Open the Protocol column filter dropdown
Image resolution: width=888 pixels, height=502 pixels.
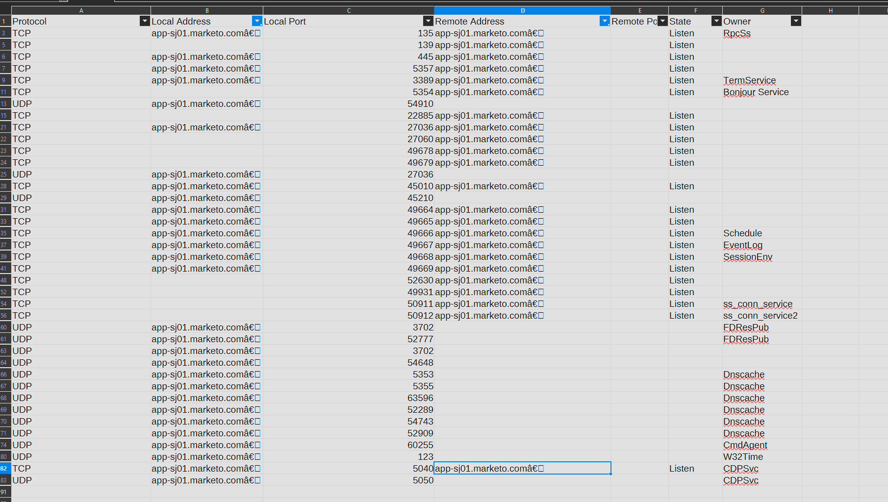pos(144,21)
